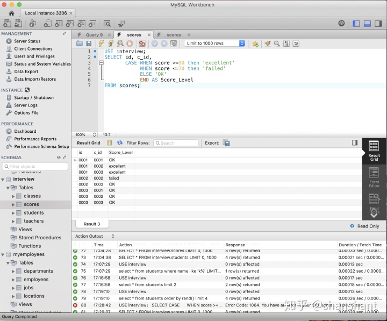Create a new stored procedure icon
Image resolution: width=387 pixels, height=321 pixels.
(x=82, y=24)
